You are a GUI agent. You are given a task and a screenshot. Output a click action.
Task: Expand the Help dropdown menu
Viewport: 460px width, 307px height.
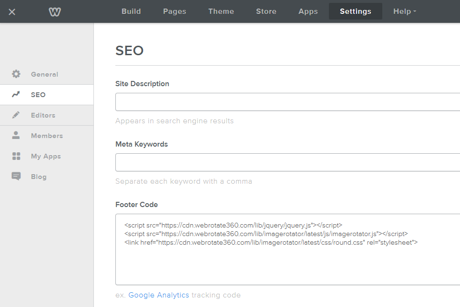tap(405, 11)
